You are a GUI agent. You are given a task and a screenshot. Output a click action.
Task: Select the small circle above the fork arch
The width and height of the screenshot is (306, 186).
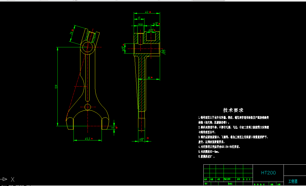pos(88,107)
